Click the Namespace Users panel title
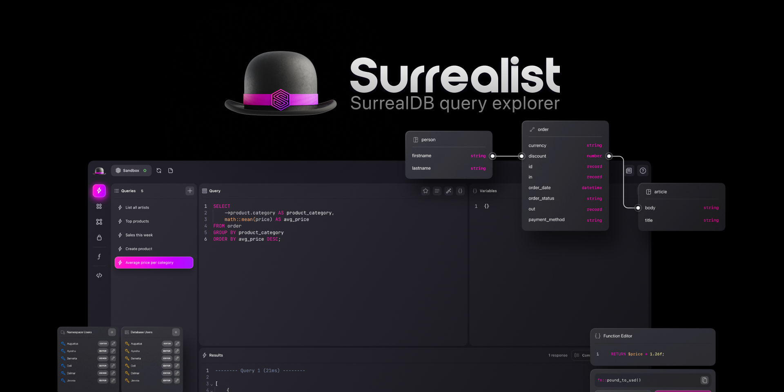This screenshot has width=784, height=392. pyautogui.click(x=79, y=332)
